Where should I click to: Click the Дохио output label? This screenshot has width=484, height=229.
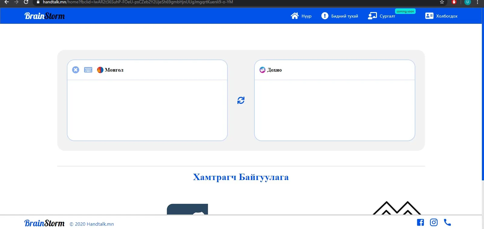click(x=274, y=70)
